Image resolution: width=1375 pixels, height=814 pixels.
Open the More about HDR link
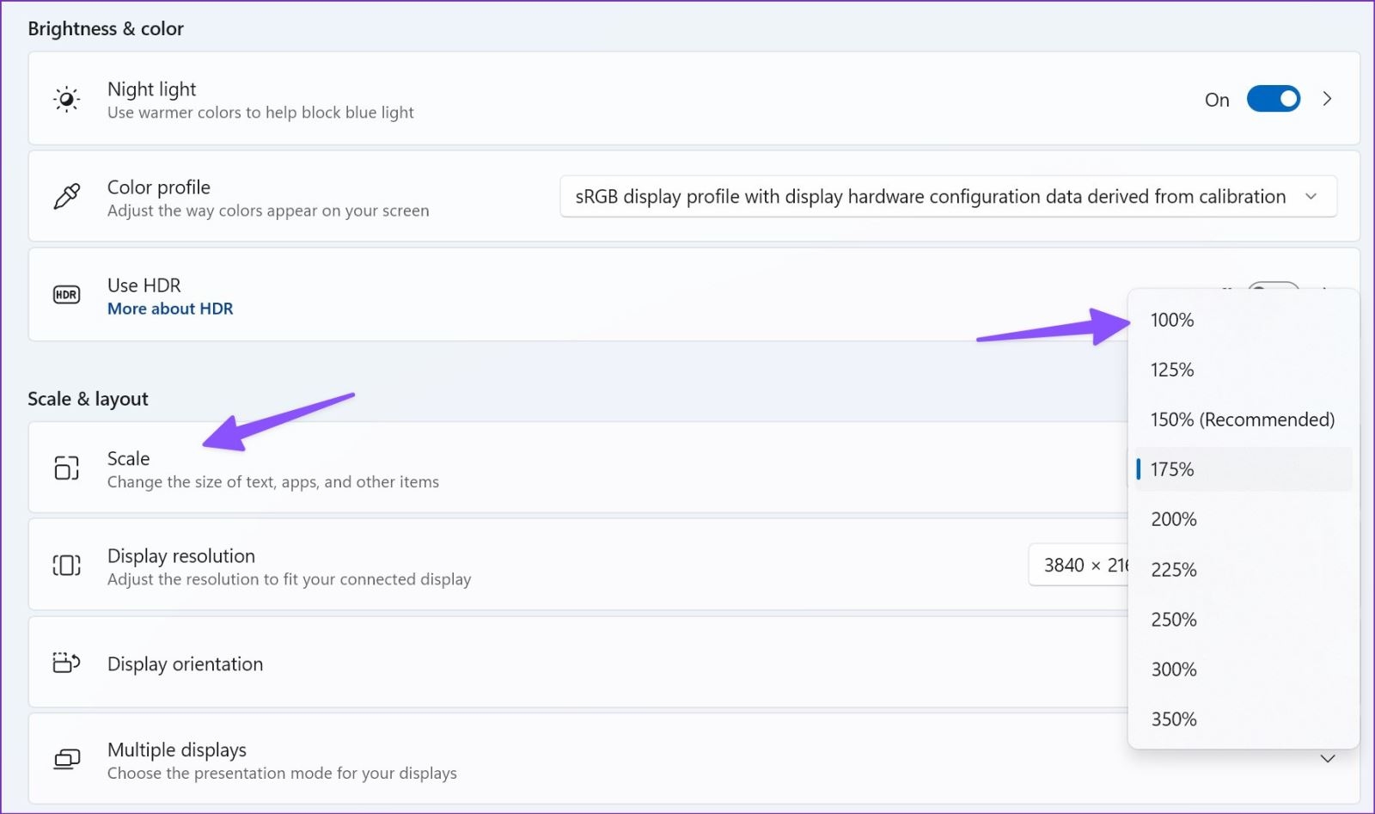click(x=170, y=309)
